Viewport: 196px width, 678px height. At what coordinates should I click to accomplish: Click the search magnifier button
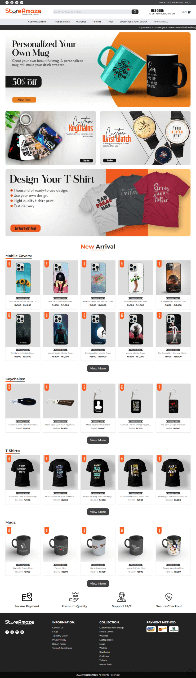click(x=135, y=12)
